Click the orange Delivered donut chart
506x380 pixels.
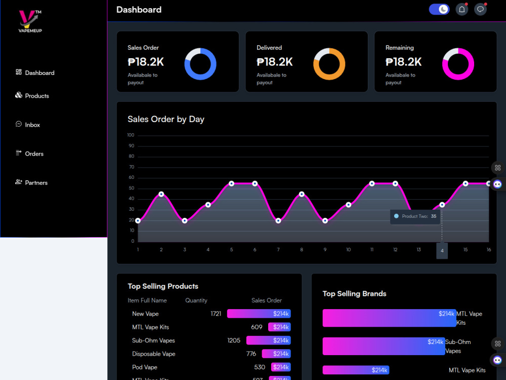[x=329, y=64]
